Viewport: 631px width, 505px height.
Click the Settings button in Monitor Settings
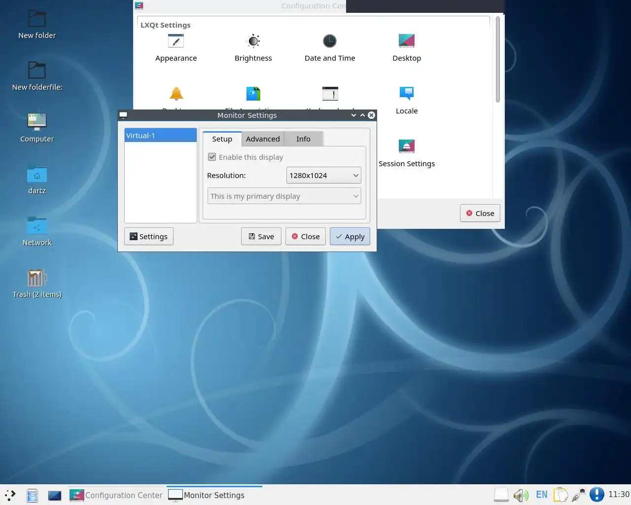tap(149, 237)
